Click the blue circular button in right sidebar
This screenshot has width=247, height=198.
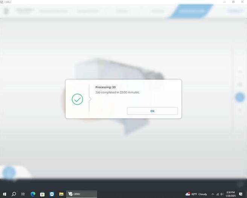point(239,97)
